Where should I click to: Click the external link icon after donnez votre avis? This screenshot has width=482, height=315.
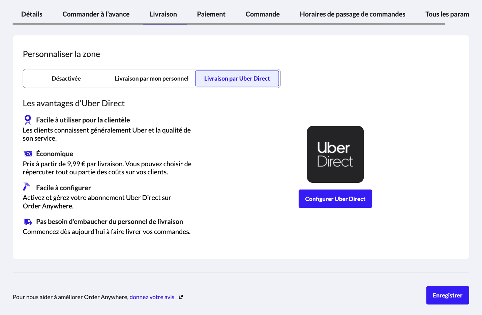[181, 297]
